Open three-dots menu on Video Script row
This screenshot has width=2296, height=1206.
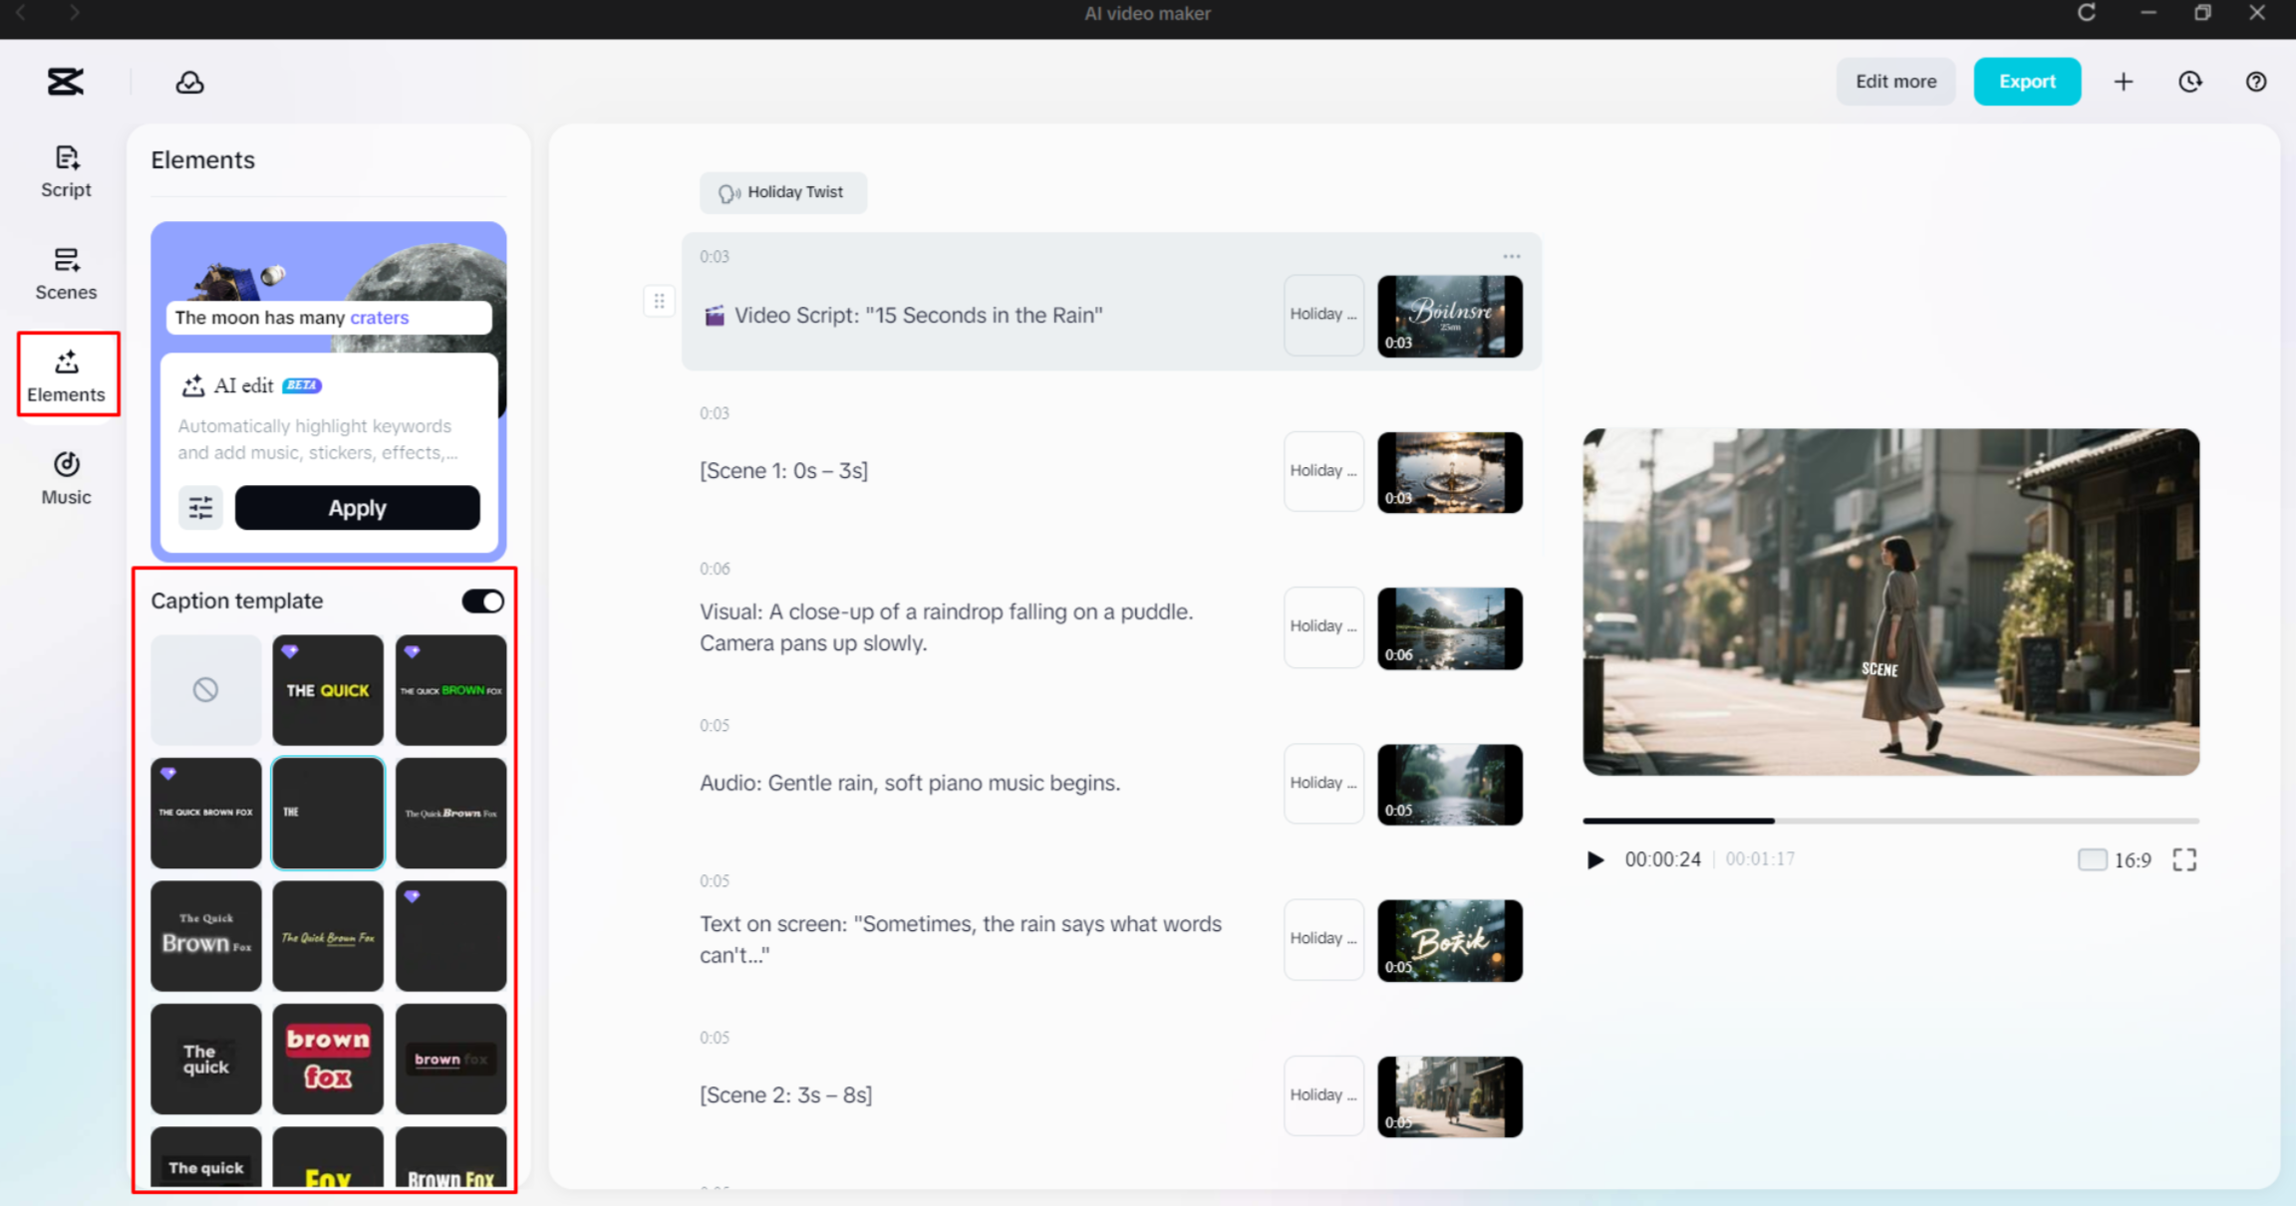(x=1511, y=257)
